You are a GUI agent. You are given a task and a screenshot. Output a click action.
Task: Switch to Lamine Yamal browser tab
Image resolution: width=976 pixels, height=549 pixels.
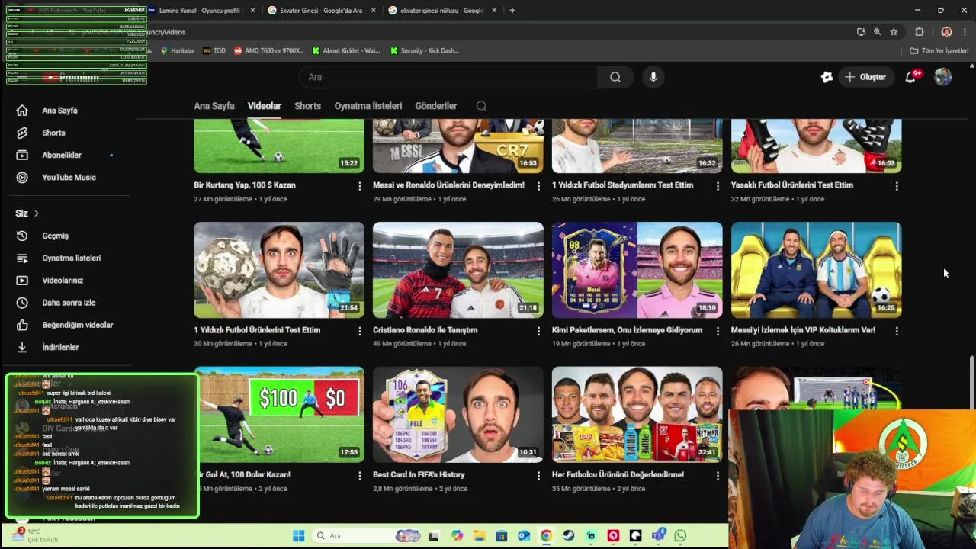point(201,11)
